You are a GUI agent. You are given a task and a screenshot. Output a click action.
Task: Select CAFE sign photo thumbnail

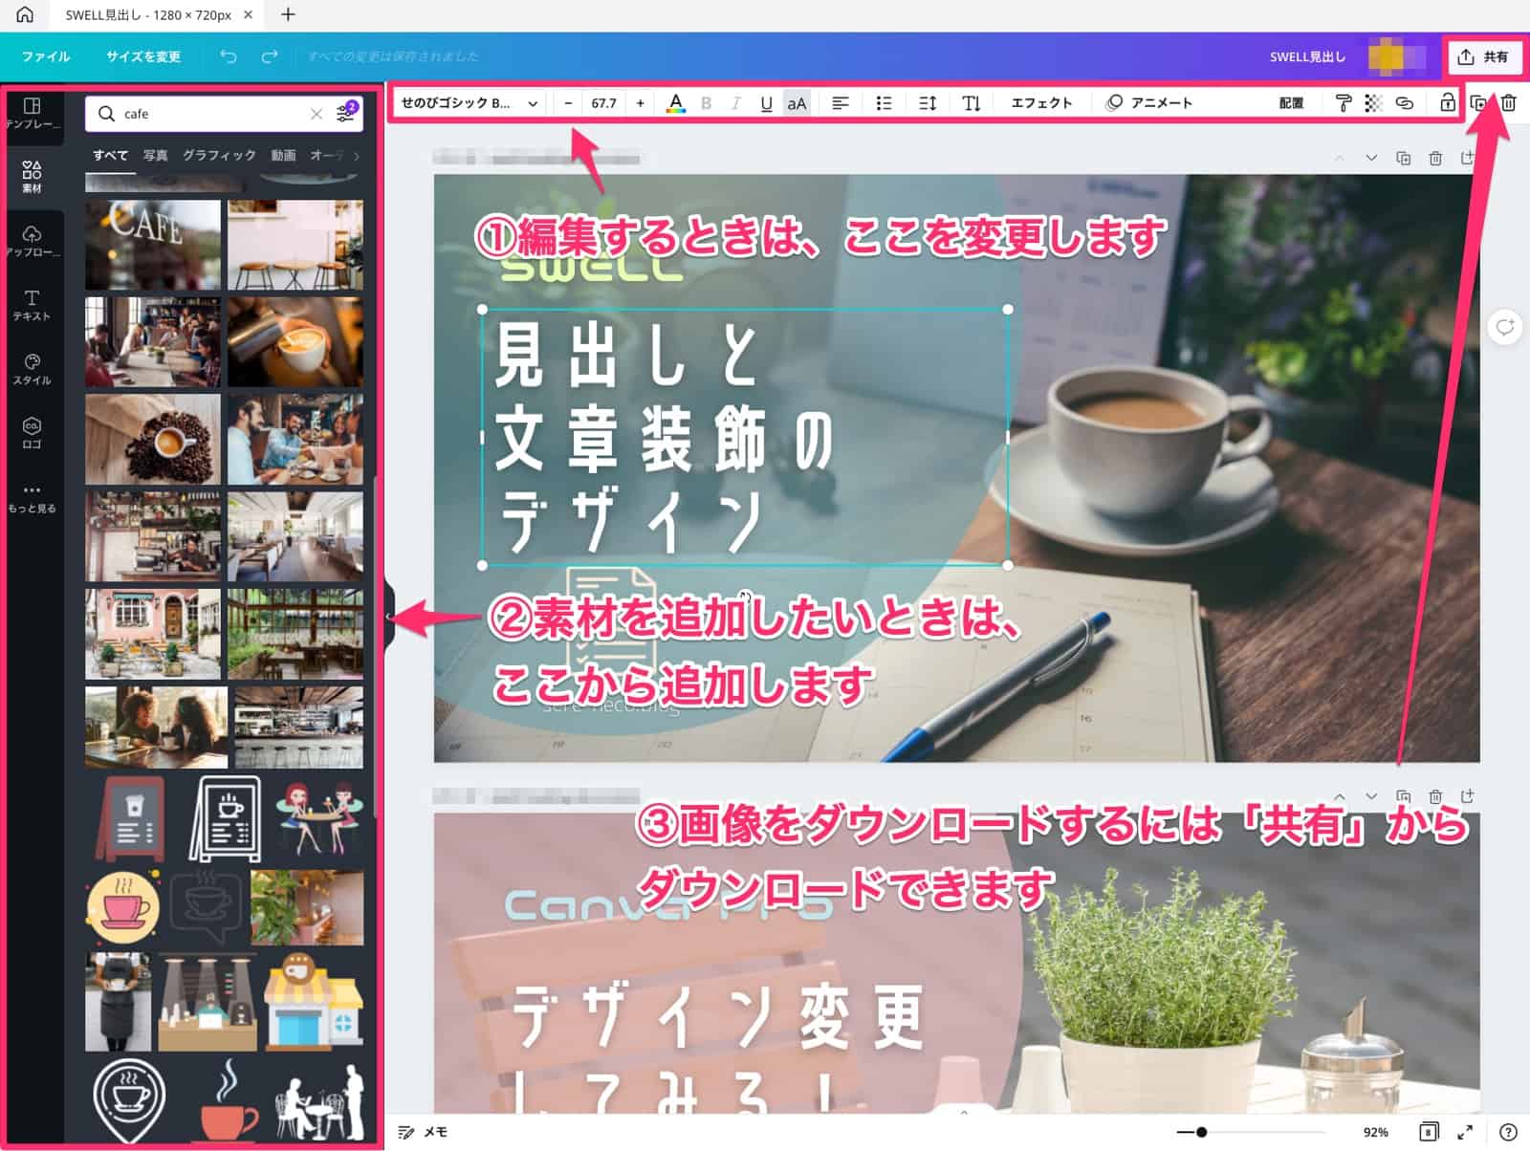coord(153,245)
